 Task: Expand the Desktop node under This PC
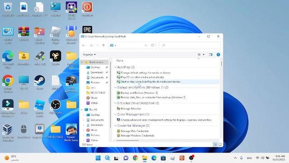pos(84,115)
